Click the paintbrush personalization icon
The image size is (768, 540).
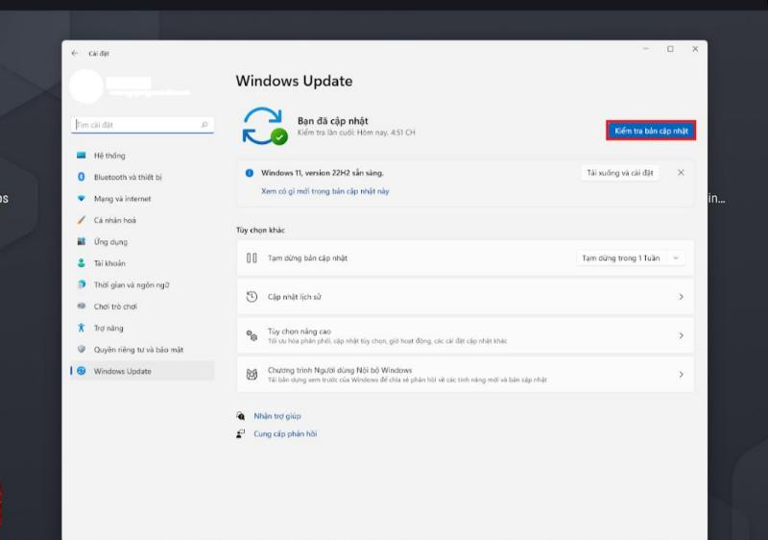pos(82,220)
